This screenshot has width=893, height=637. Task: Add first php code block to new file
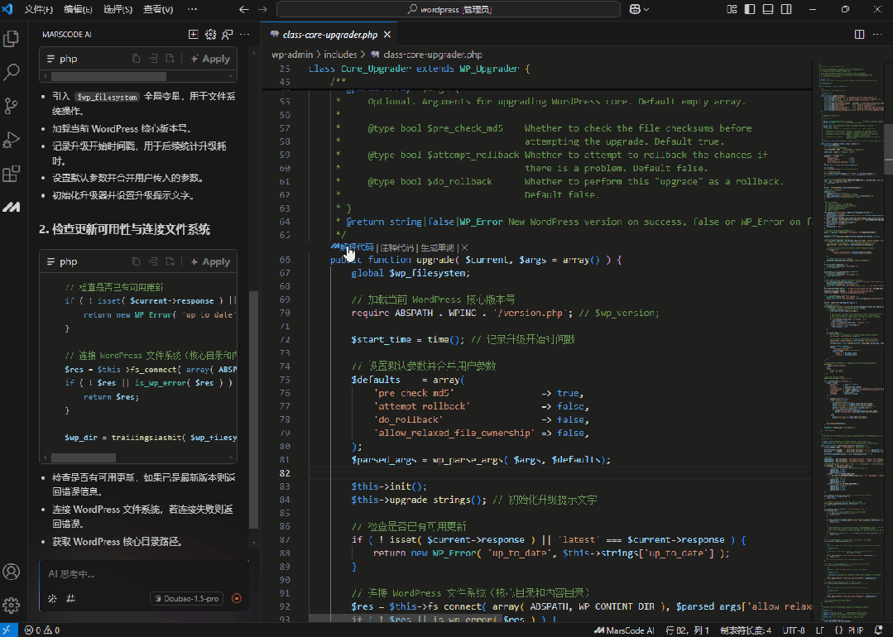(x=170, y=59)
